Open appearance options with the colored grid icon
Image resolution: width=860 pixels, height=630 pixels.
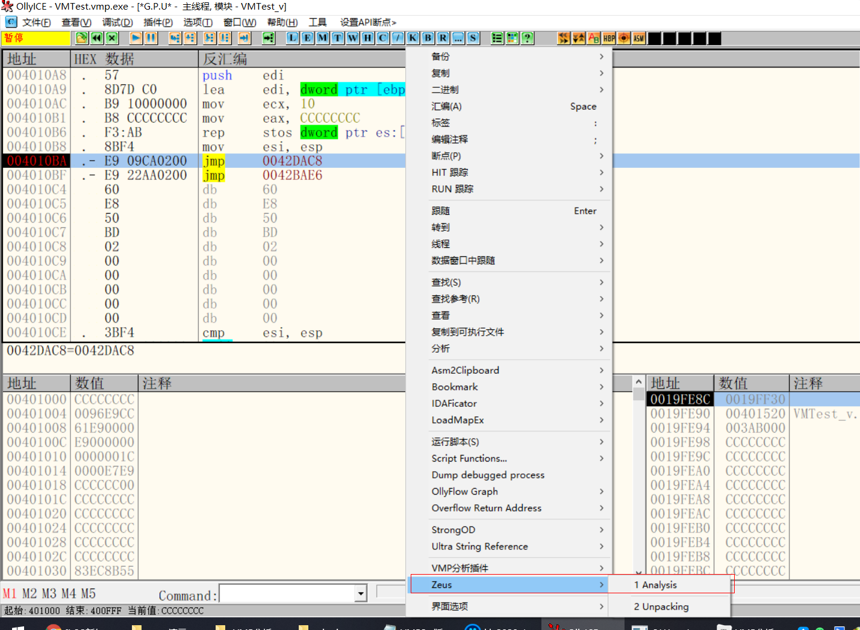click(x=511, y=37)
